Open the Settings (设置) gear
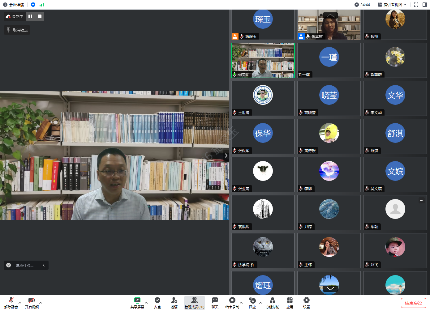 click(x=306, y=300)
